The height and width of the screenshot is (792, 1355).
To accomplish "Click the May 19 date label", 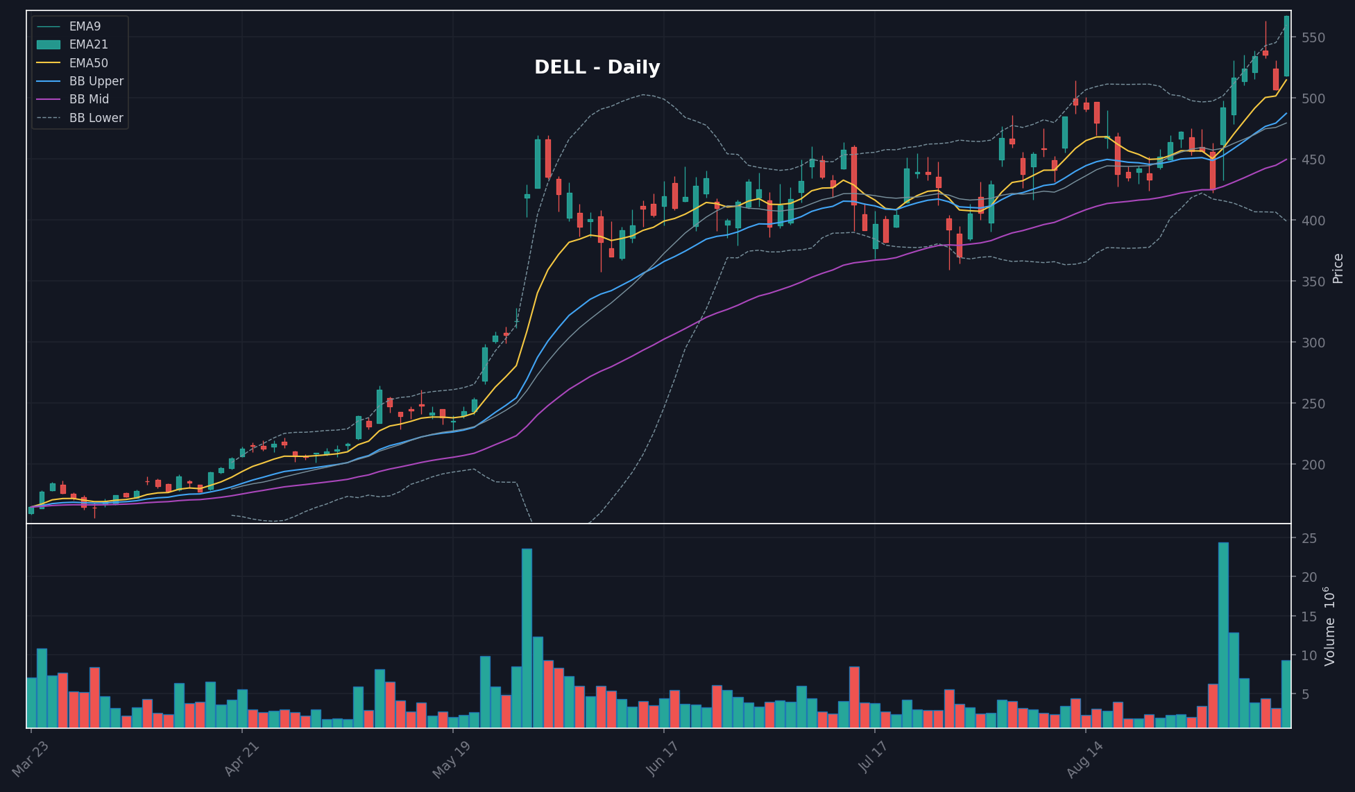I will click(x=452, y=760).
